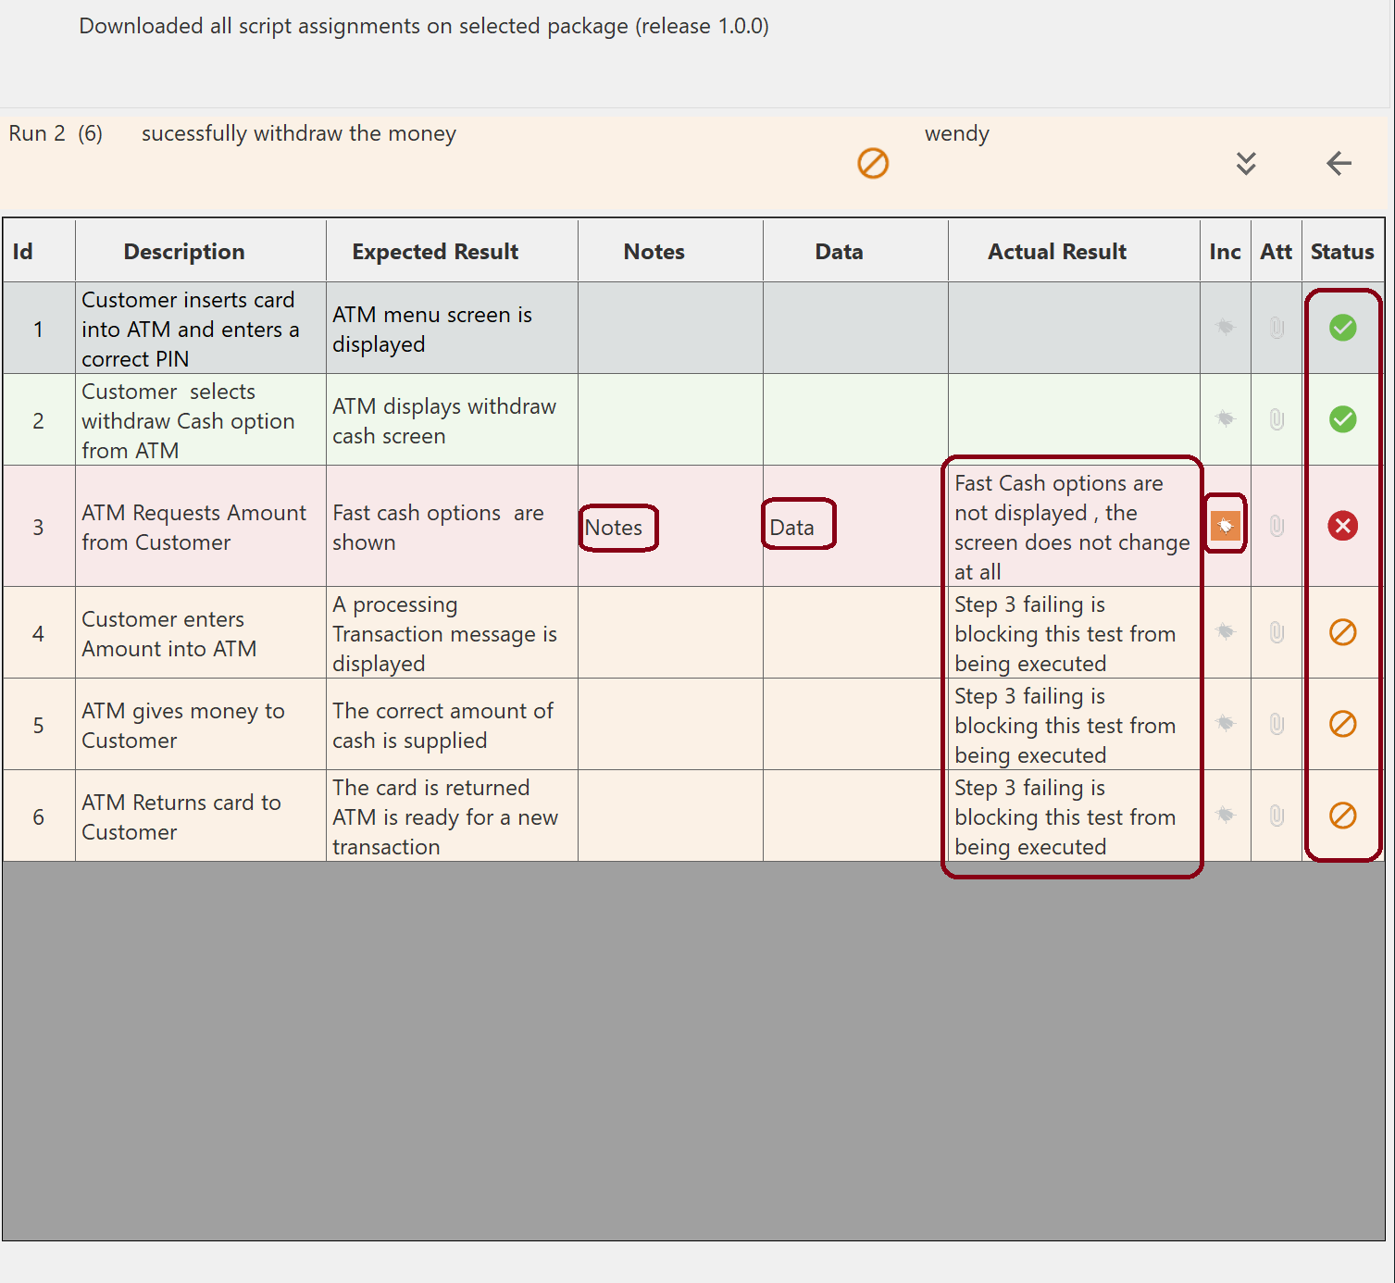
Task: Click the back arrow in the run header
Action: pyautogui.click(x=1339, y=164)
